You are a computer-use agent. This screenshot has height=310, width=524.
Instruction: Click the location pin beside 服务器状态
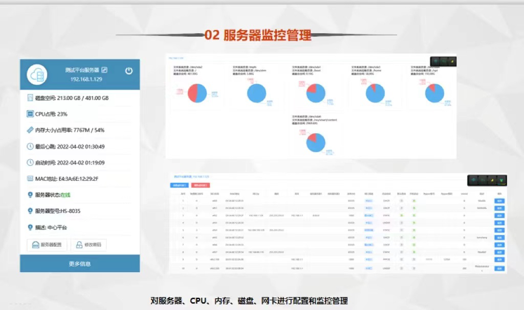[30, 194]
